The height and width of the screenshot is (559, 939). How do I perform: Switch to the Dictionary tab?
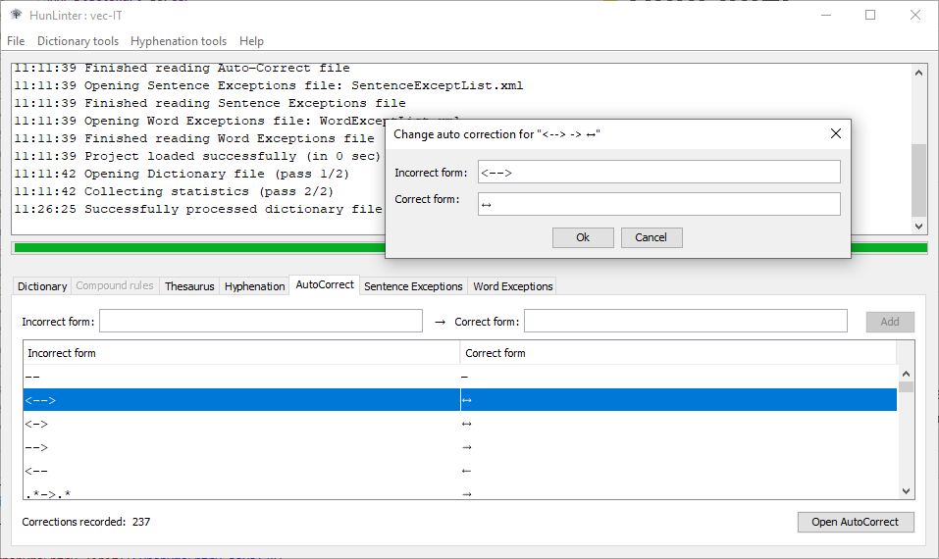click(x=42, y=286)
